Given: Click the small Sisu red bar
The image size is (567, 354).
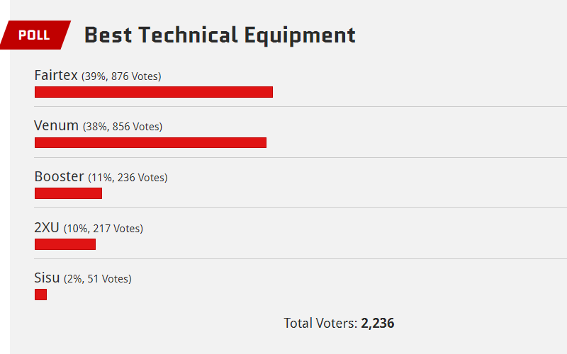Looking at the screenshot, I should (x=41, y=295).
